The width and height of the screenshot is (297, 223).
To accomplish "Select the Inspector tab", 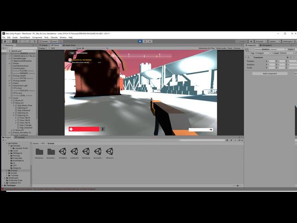I will [x=251, y=46].
